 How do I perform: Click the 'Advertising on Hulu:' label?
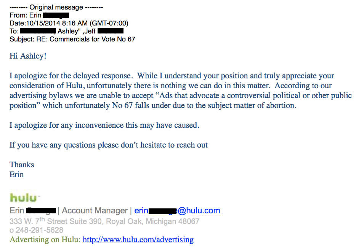45,240
